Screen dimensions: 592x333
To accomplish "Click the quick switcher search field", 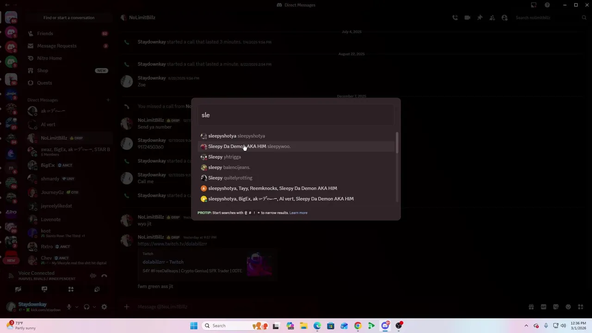I will coord(296,115).
